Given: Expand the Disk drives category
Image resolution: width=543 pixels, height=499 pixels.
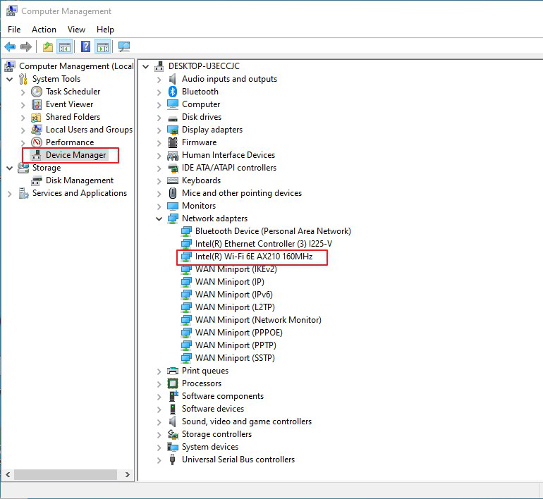Looking at the screenshot, I should pos(159,117).
